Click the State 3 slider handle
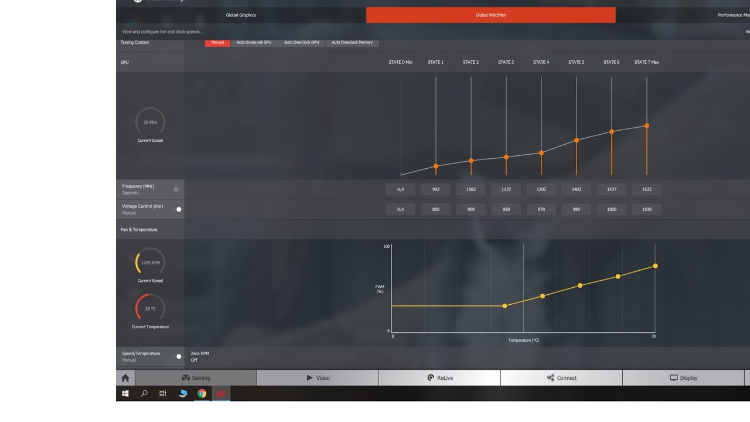The width and height of the screenshot is (750, 422). point(506,157)
